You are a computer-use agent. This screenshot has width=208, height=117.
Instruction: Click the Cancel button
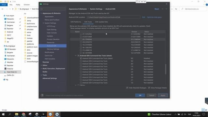(151, 95)
